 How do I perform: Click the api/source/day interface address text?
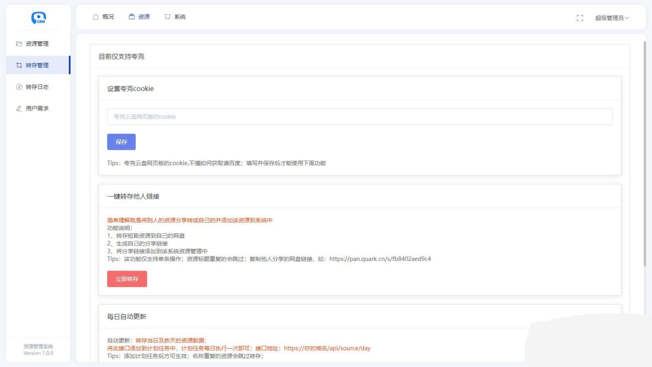(327, 348)
